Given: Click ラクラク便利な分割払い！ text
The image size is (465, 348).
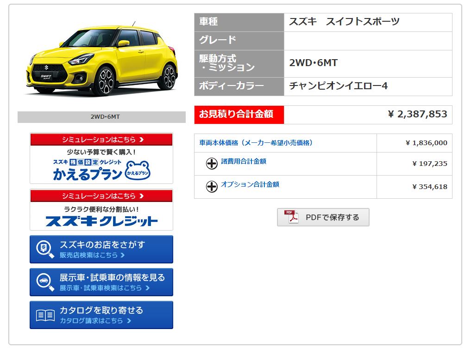Looking at the screenshot, I should tap(101, 209).
